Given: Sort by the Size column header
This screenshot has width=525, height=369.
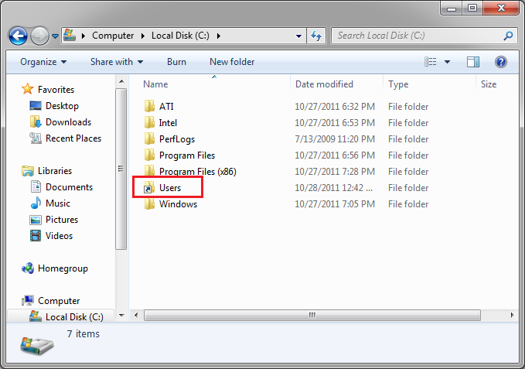Looking at the screenshot, I should [489, 84].
